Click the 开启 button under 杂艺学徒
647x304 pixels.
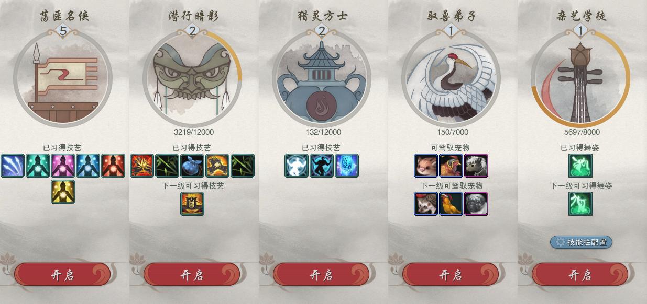(580, 275)
